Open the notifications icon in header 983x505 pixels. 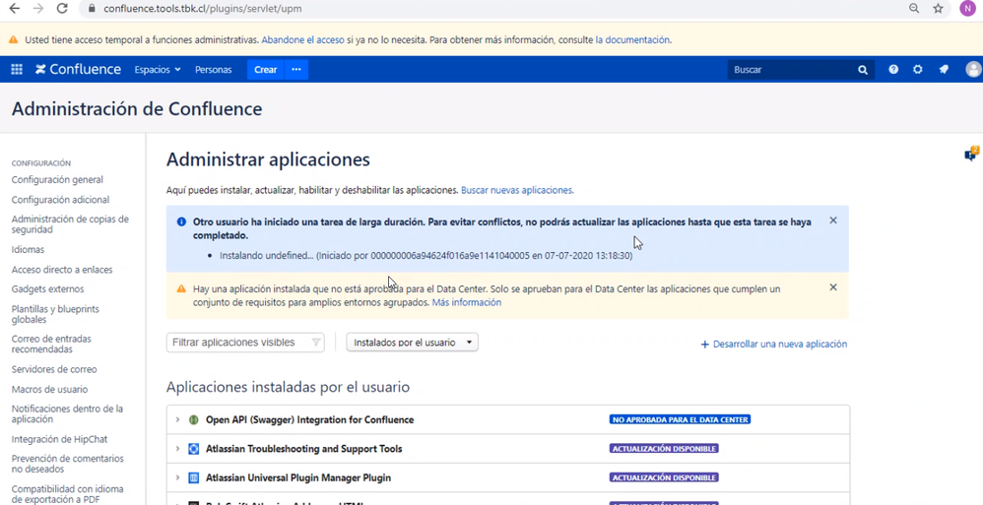(x=944, y=70)
